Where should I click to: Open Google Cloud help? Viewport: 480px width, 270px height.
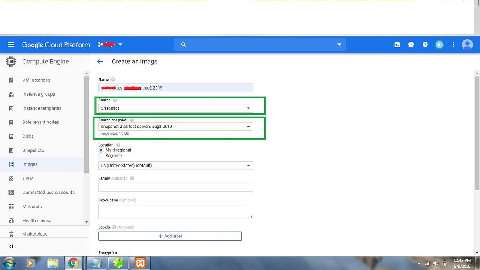click(425, 44)
